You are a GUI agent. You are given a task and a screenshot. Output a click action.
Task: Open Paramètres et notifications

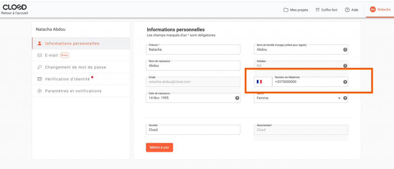(73, 91)
